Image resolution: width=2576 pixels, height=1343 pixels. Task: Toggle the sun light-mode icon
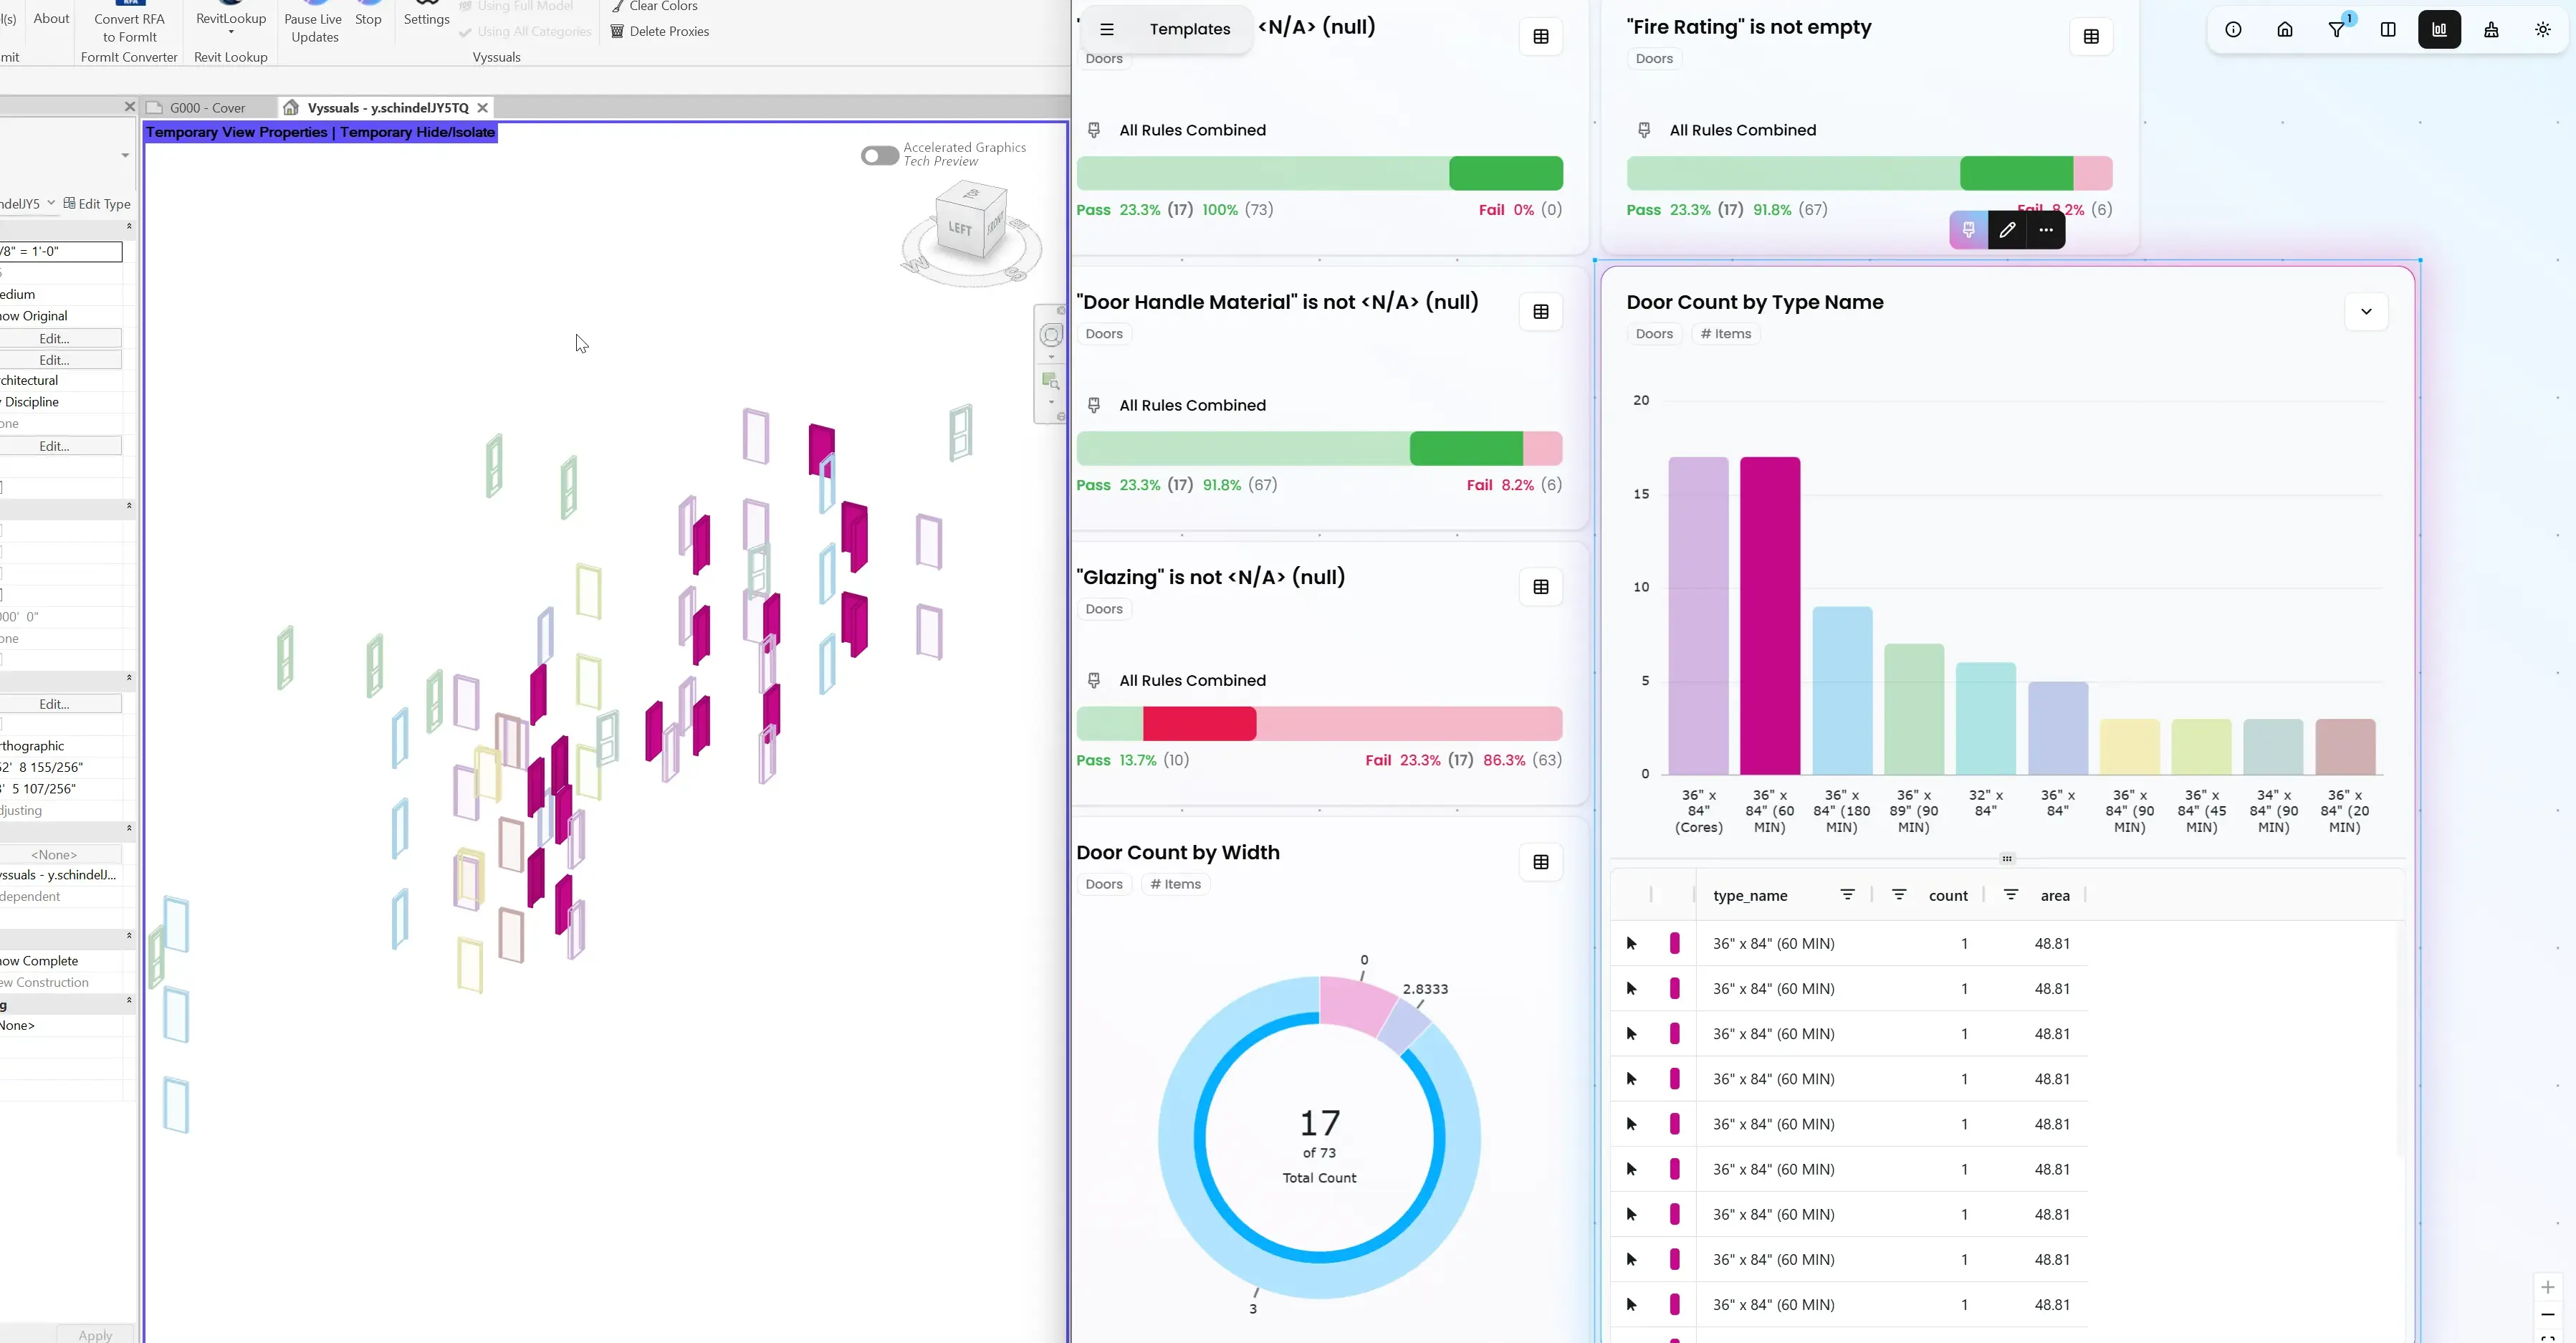pyautogui.click(x=2543, y=30)
